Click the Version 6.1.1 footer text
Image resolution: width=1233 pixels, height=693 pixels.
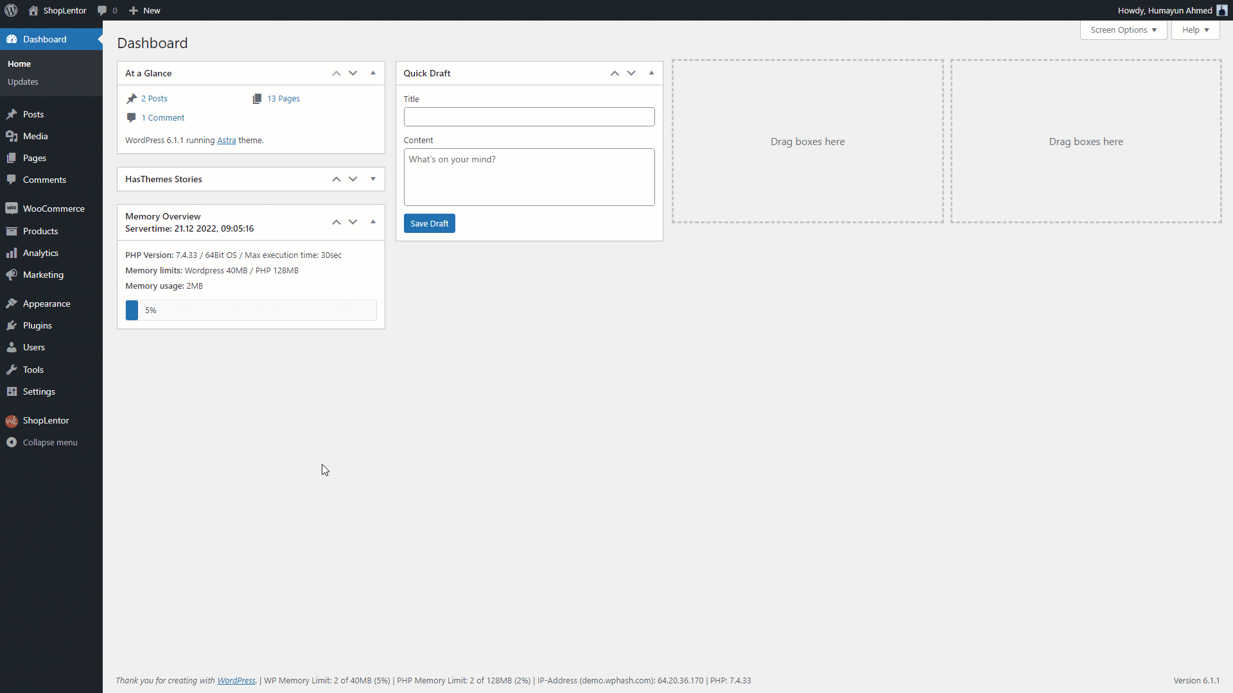tap(1196, 680)
